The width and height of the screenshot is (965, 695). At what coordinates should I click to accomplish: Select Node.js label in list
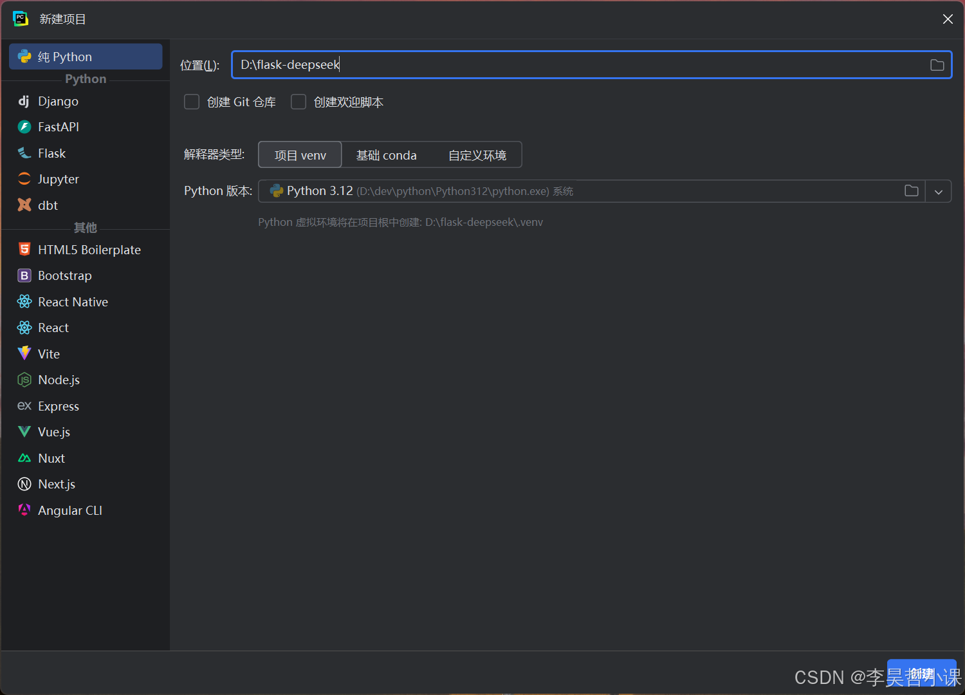[59, 380]
